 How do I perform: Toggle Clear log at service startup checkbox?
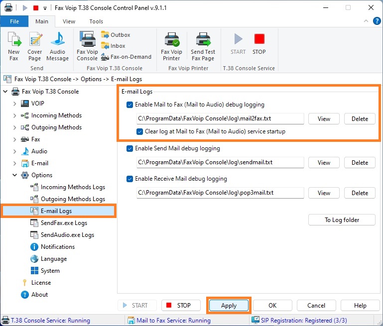[140, 131]
